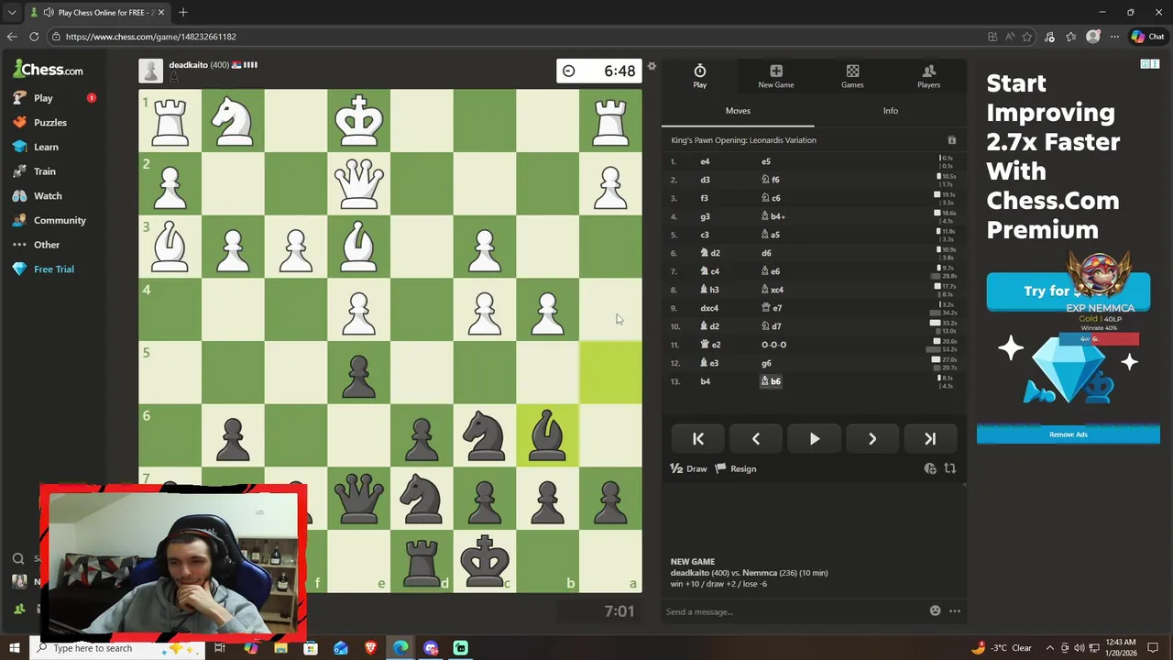Reload the browser page
The width and height of the screenshot is (1173, 660).
point(34,37)
